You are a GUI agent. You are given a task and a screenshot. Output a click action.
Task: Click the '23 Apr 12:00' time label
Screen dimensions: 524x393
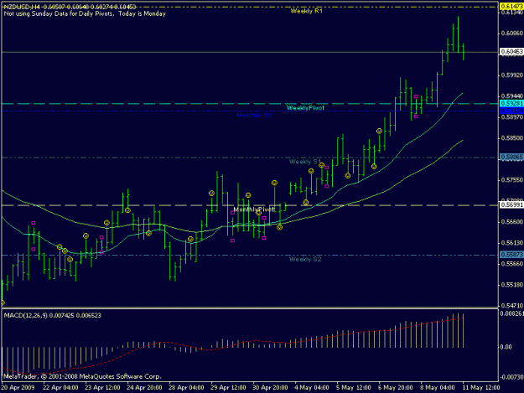pos(102,388)
